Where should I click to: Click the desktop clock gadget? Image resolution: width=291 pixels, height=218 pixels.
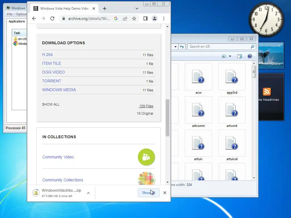(266, 20)
